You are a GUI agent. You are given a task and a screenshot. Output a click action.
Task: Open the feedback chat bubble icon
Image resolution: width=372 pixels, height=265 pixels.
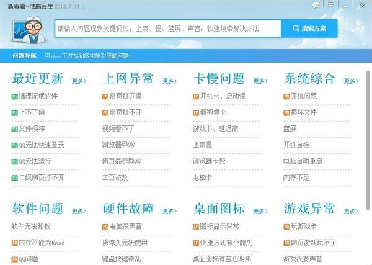pos(316,5)
